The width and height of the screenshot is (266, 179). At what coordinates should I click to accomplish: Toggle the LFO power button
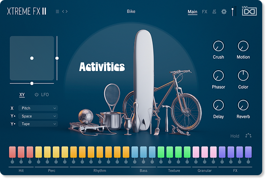click(37, 95)
